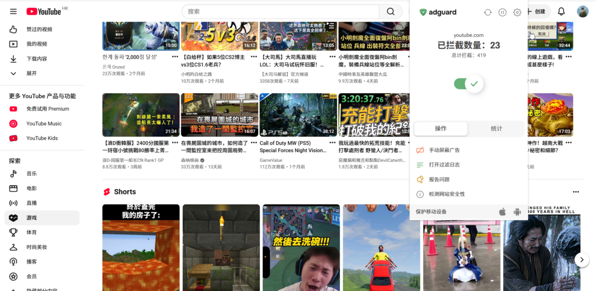Click the 充能打擊 video thumbnail

click(x=374, y=115)
